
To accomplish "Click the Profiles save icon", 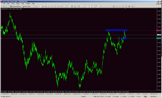I will 7,6.
